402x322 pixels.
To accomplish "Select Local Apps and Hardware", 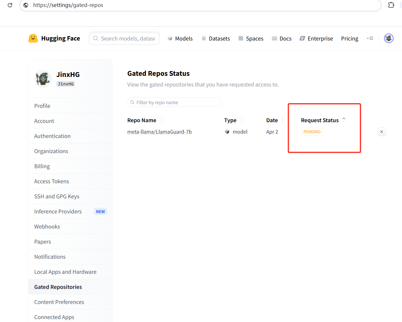I will [70, 272].
